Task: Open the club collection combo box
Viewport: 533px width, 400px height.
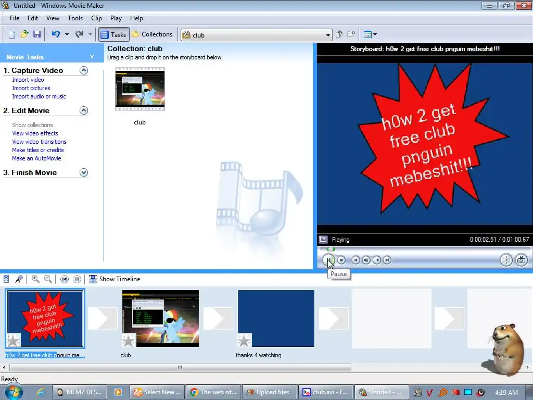Action: (257, 35)
